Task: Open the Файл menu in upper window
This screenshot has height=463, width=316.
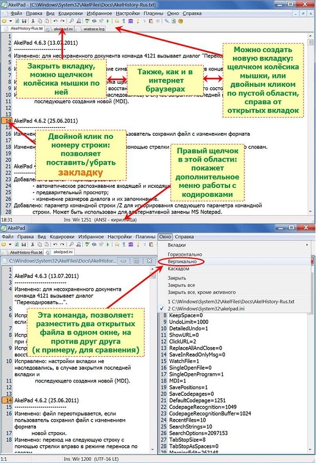Action: 16,13
